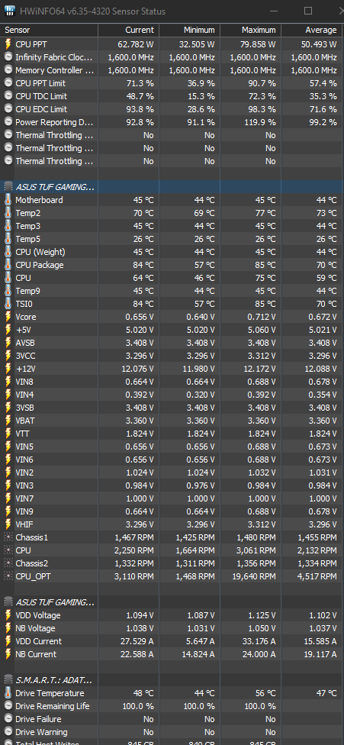Click the 56 °C maximum Drive Temperature value
344x745 pixels.
(x=265, y=693)
